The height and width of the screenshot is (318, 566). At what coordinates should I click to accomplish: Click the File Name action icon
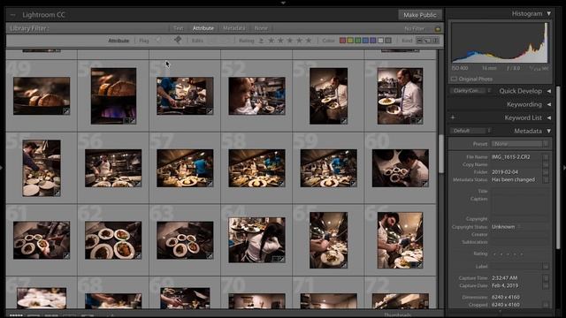coord(546,157)
